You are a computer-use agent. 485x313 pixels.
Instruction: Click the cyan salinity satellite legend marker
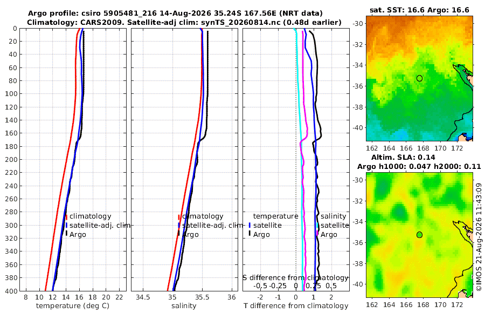(x=317, y=225)
